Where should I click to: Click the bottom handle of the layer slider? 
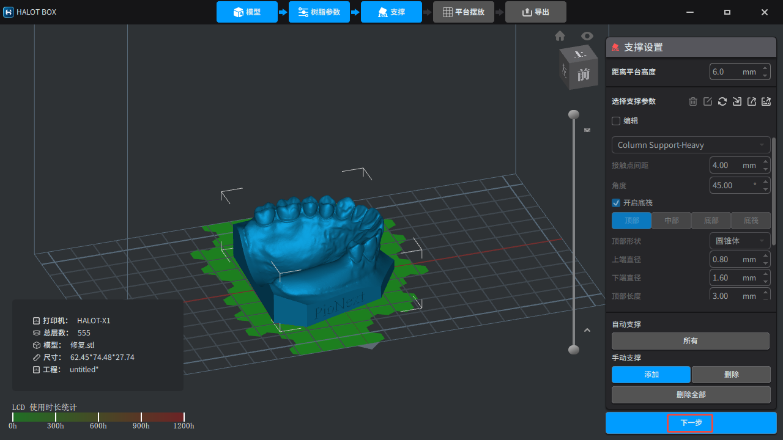(574, 350)
